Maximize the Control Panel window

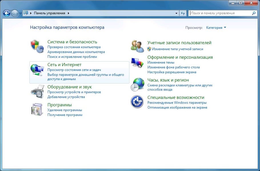[241, 3]
